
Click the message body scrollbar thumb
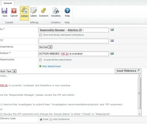(139, 93)
